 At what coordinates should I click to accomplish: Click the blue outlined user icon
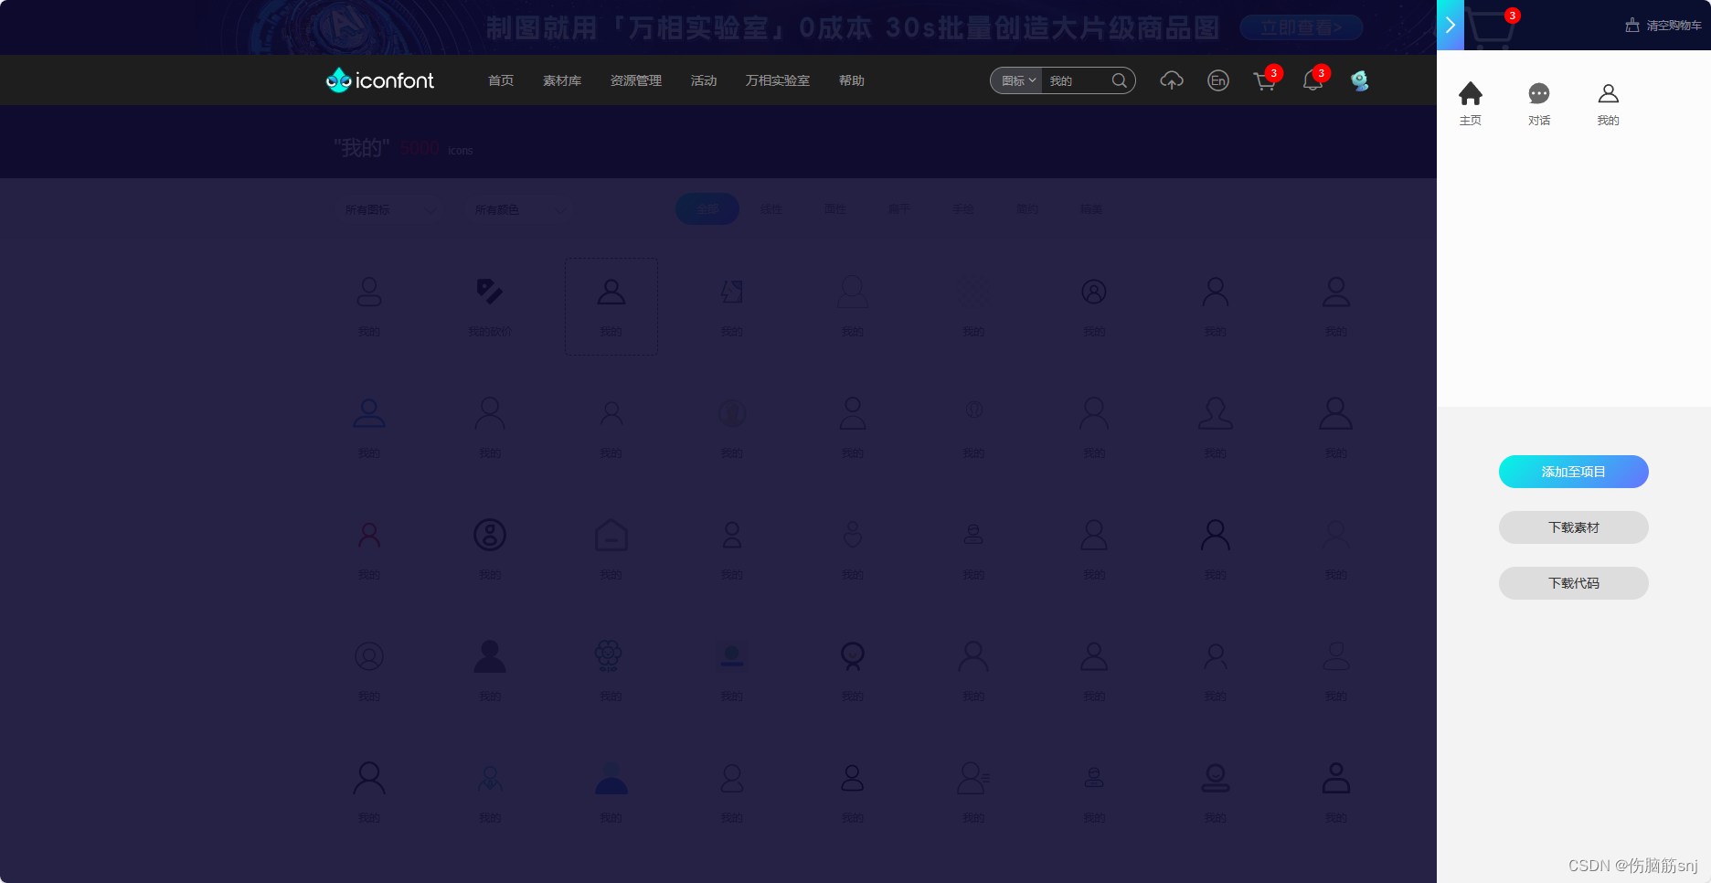[x=369, y=413]
